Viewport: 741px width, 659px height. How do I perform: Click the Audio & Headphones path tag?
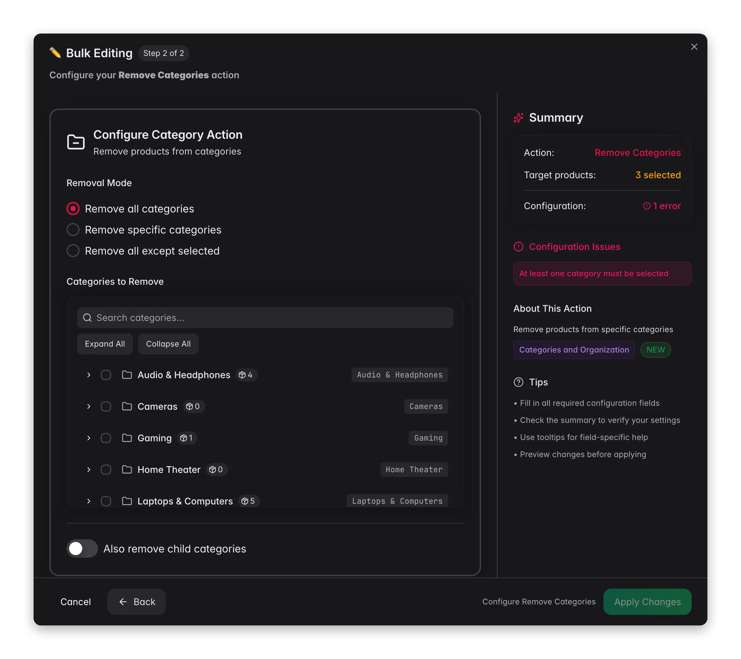coord(399,375)
